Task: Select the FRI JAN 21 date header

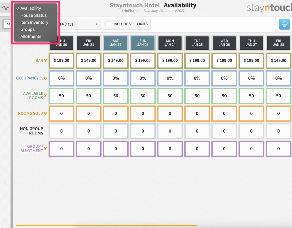Action: tap(89, 43)
